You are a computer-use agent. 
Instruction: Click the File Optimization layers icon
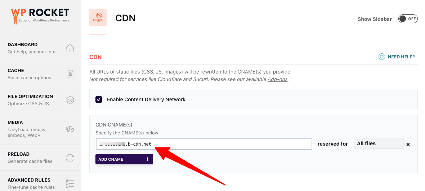pos(70,100)
